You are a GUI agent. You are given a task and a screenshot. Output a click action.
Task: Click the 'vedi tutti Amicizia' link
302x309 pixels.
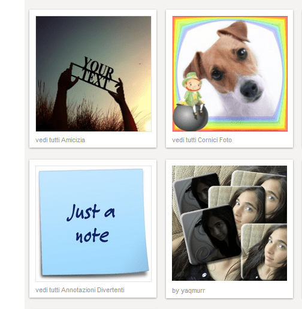point(60,140)
